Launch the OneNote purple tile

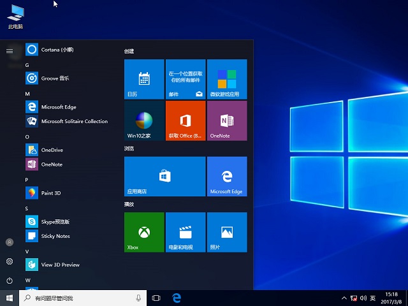(227, 120)
